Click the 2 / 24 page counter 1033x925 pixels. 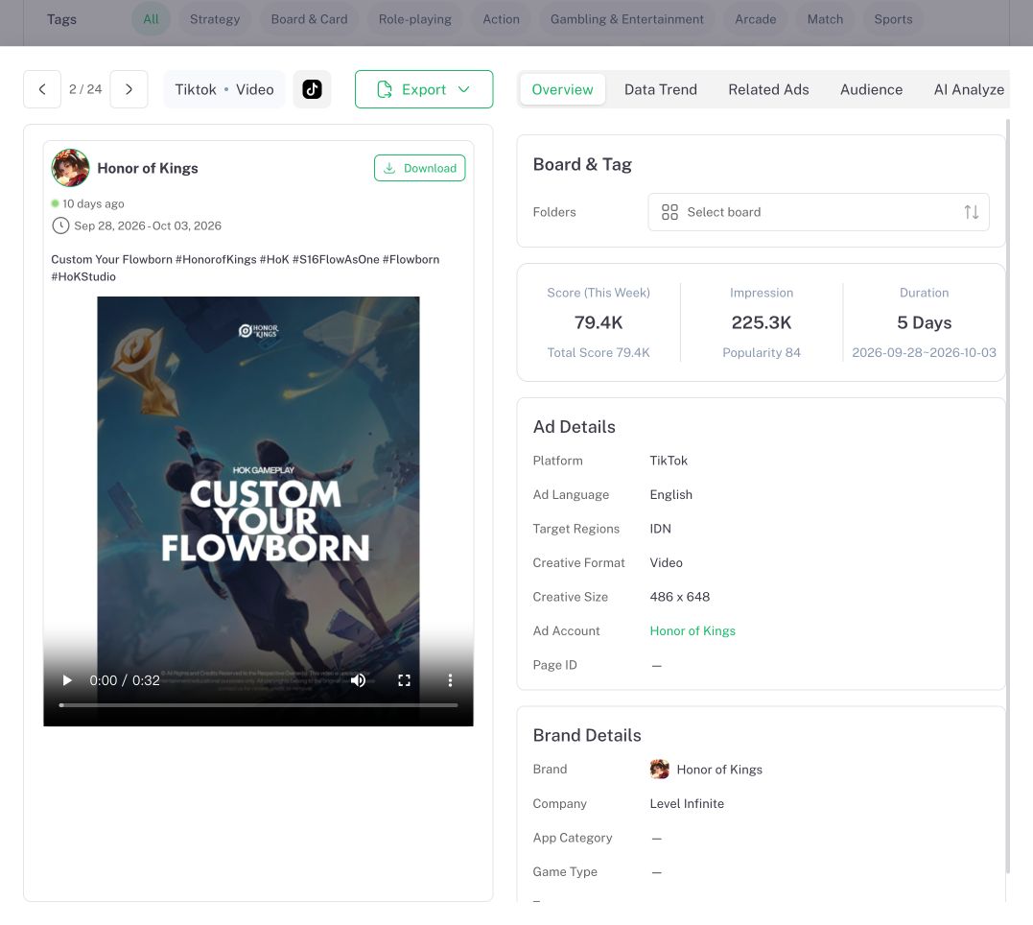click(85, 89)
